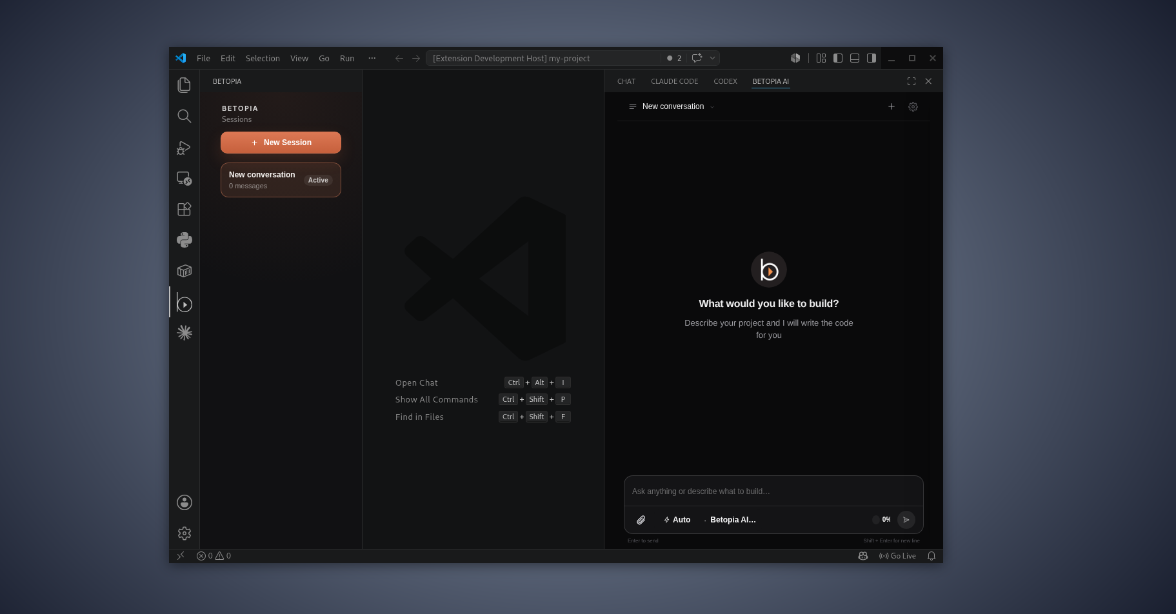Send the message with arrow button
1176x614 pixels.
click(x=906, y=520)
